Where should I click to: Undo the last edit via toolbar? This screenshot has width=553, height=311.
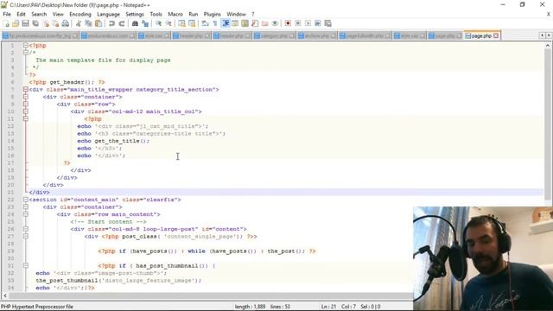coord(111,23)
